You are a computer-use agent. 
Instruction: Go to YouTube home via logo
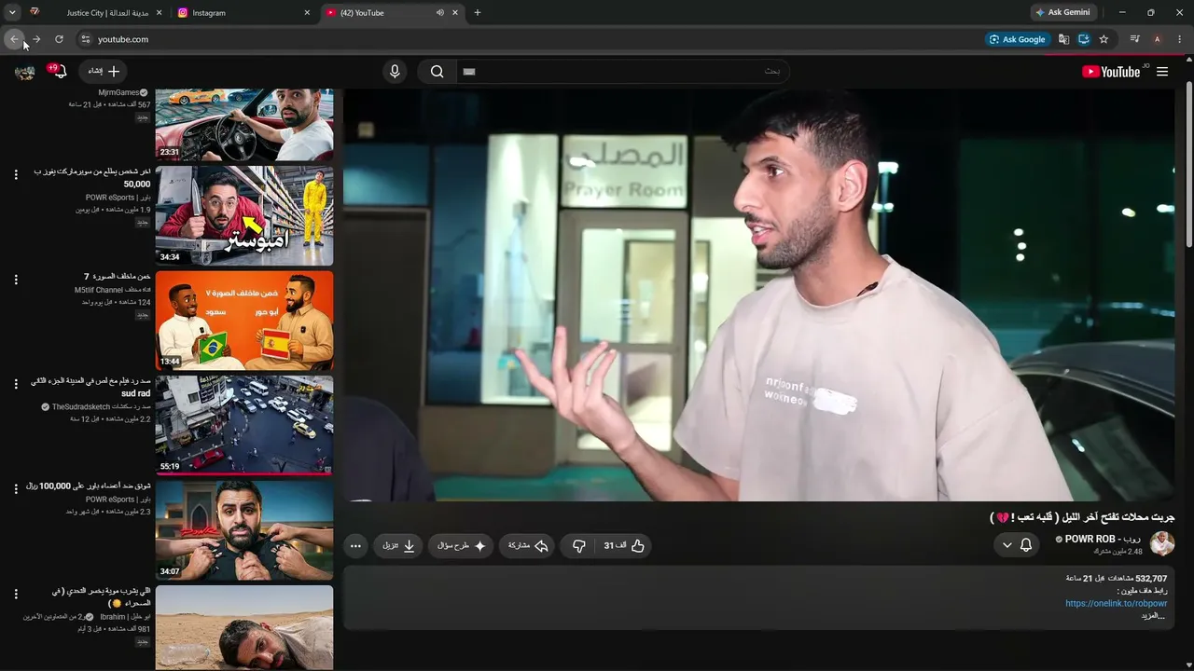pyautogui.click(x=1111, y=72)
